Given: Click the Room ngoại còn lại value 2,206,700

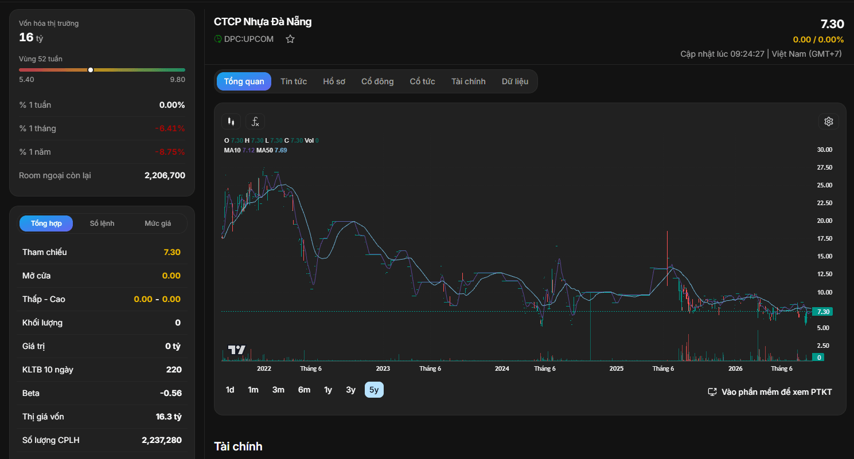Looking at the screenshot, I should coord(165,175).
